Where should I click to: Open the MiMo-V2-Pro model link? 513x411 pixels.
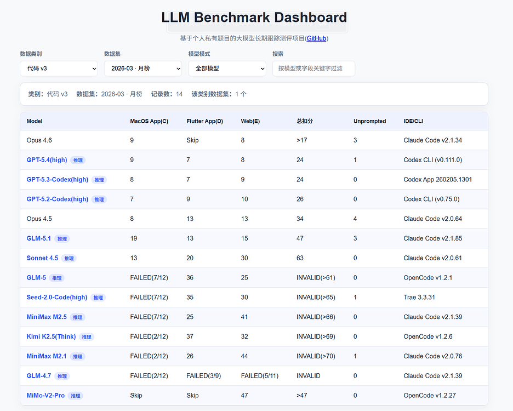click(45, 395)
